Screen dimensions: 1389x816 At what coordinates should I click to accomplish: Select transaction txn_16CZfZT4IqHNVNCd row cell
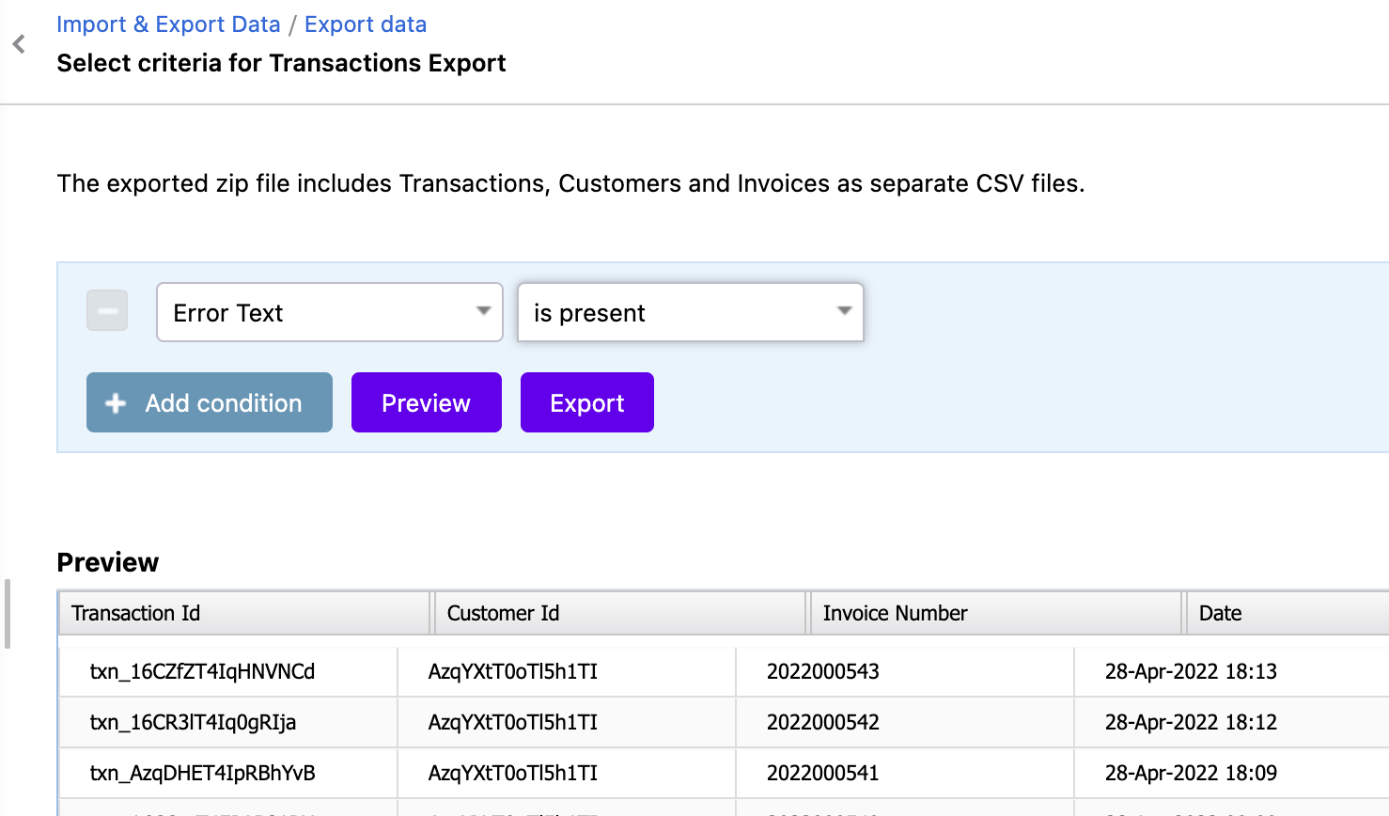tap(202, 672)
